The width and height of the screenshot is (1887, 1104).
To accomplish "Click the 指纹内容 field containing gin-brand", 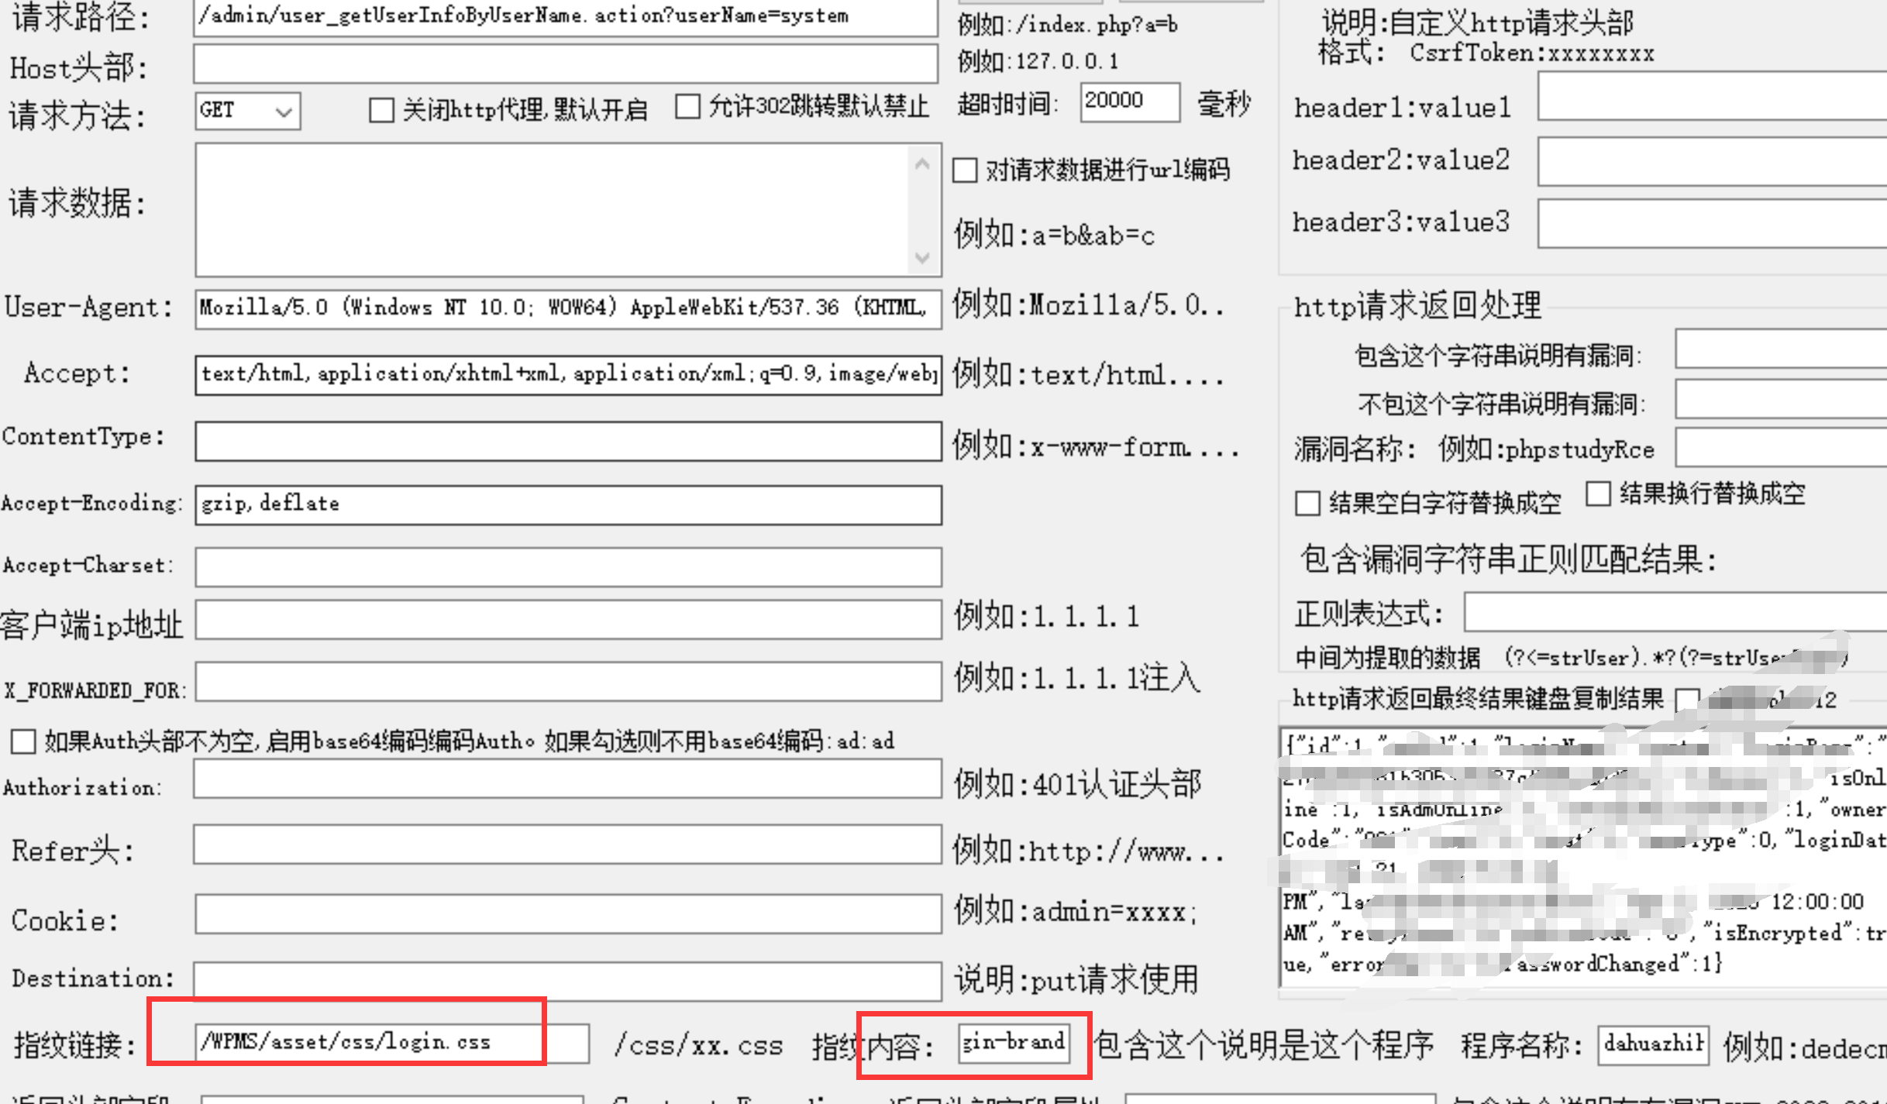I will coord(1014,1043).
